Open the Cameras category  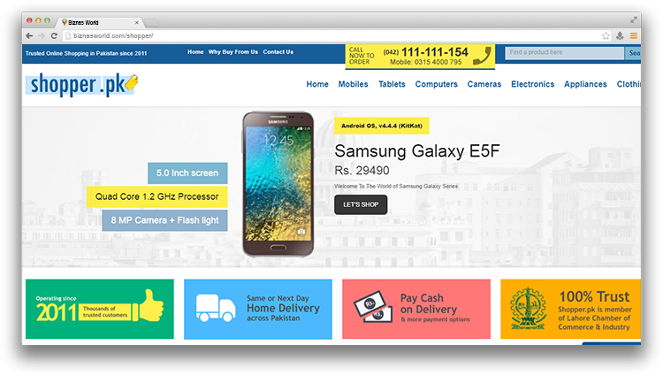484,84
